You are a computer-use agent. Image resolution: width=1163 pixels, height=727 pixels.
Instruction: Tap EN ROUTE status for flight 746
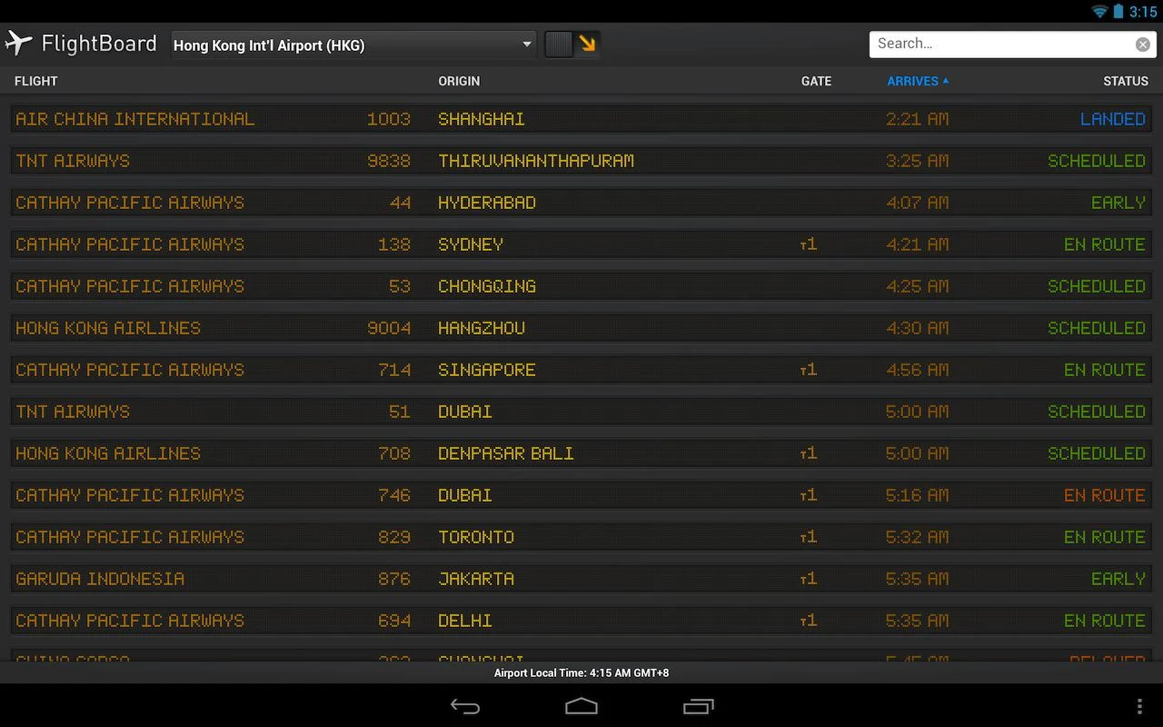click(1105, 495)
